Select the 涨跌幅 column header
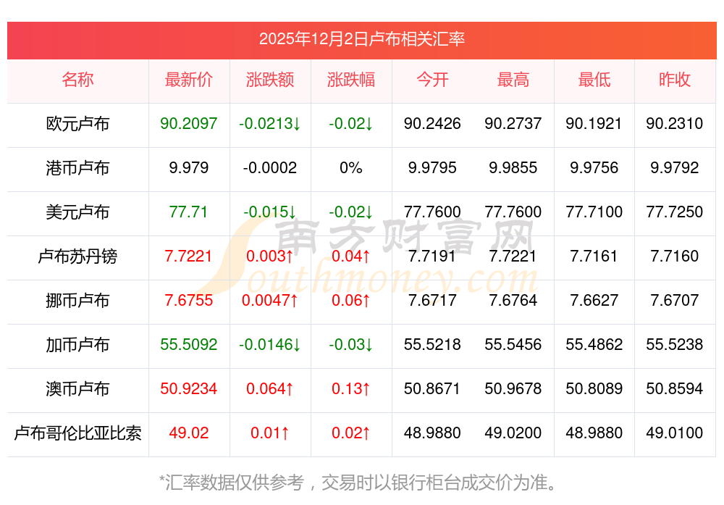 tap(351, 80)
